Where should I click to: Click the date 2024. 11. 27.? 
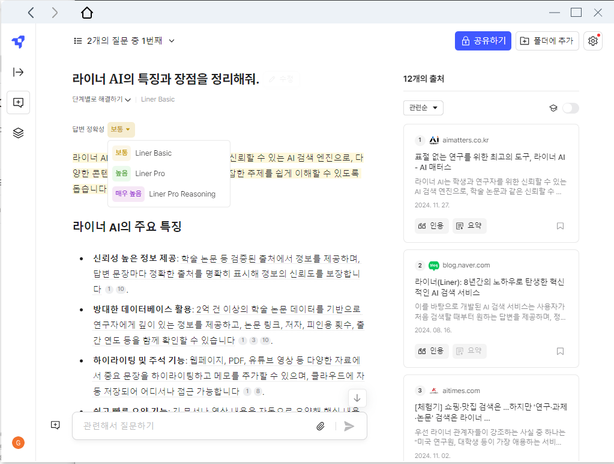(x=432, y=205)
